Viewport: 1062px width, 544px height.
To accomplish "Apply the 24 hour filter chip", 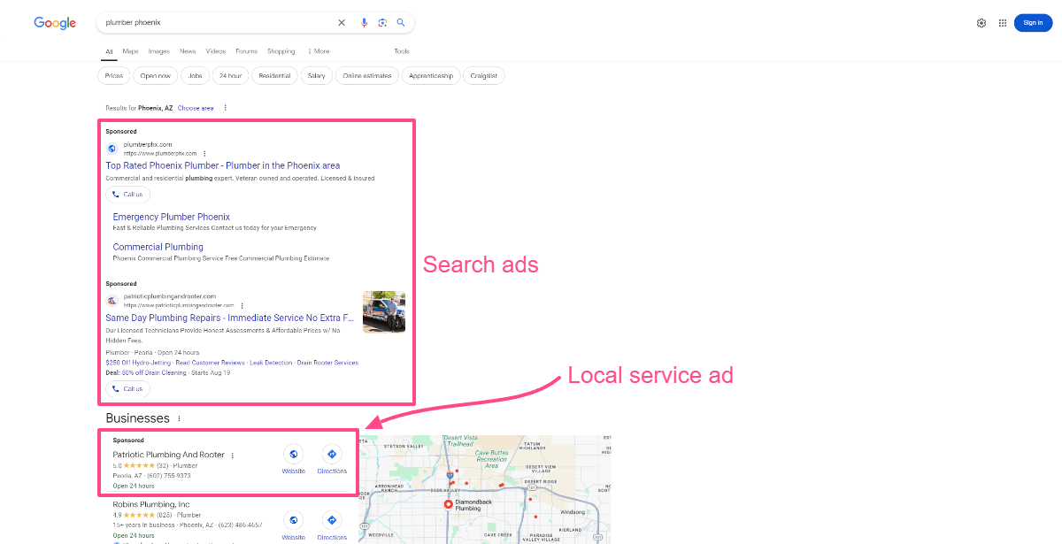I will [230, 76].
